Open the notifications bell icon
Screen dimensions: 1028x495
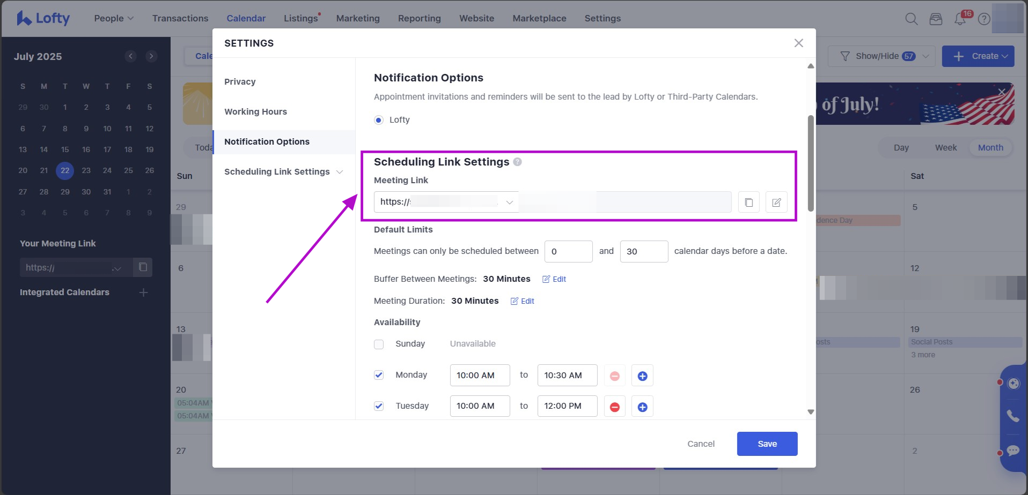pos(960,19)
